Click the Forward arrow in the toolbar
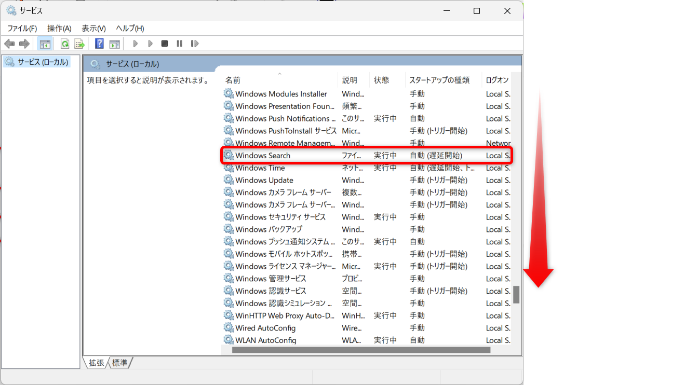698x385 pixels. [x=24, y=44]
